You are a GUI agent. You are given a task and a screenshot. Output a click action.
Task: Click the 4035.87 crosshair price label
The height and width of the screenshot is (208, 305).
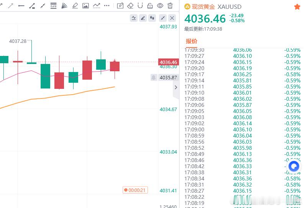[x=169, y=77]
